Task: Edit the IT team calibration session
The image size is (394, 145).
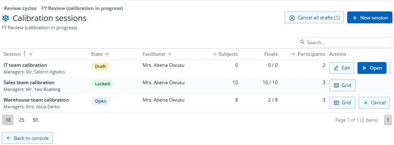Action: (342, 68)
